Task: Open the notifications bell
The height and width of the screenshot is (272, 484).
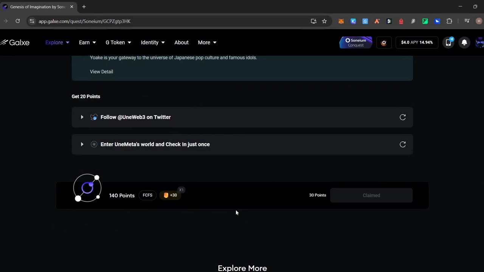Action: (464, 43)
